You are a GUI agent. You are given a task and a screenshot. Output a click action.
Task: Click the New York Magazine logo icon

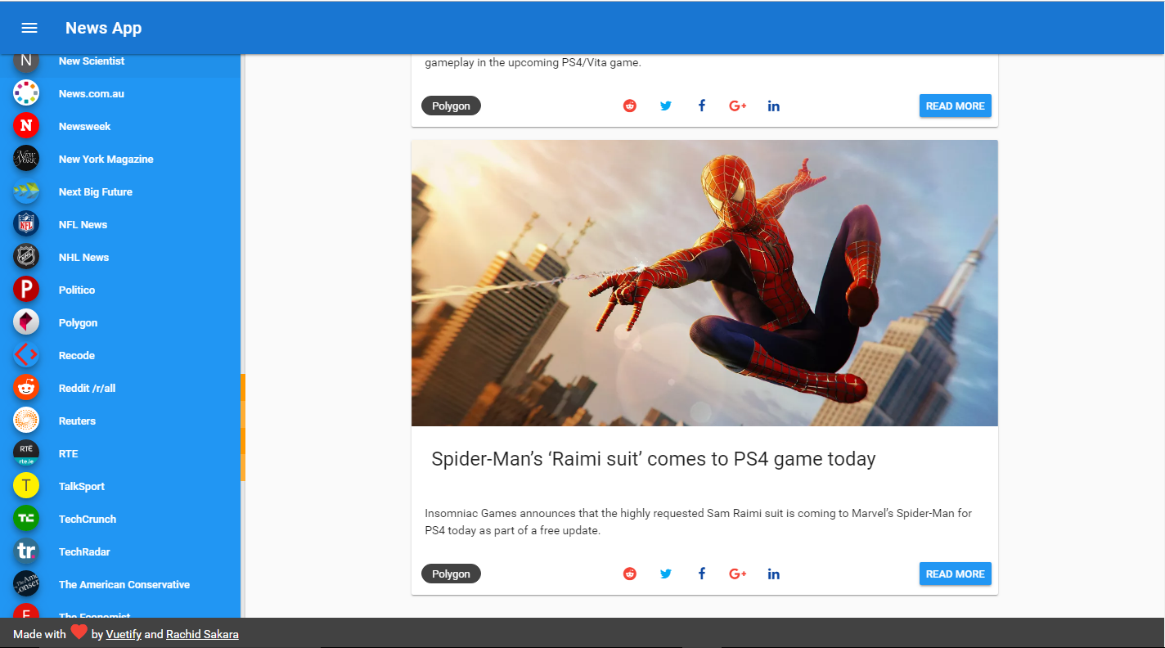[x=26, y=159]
